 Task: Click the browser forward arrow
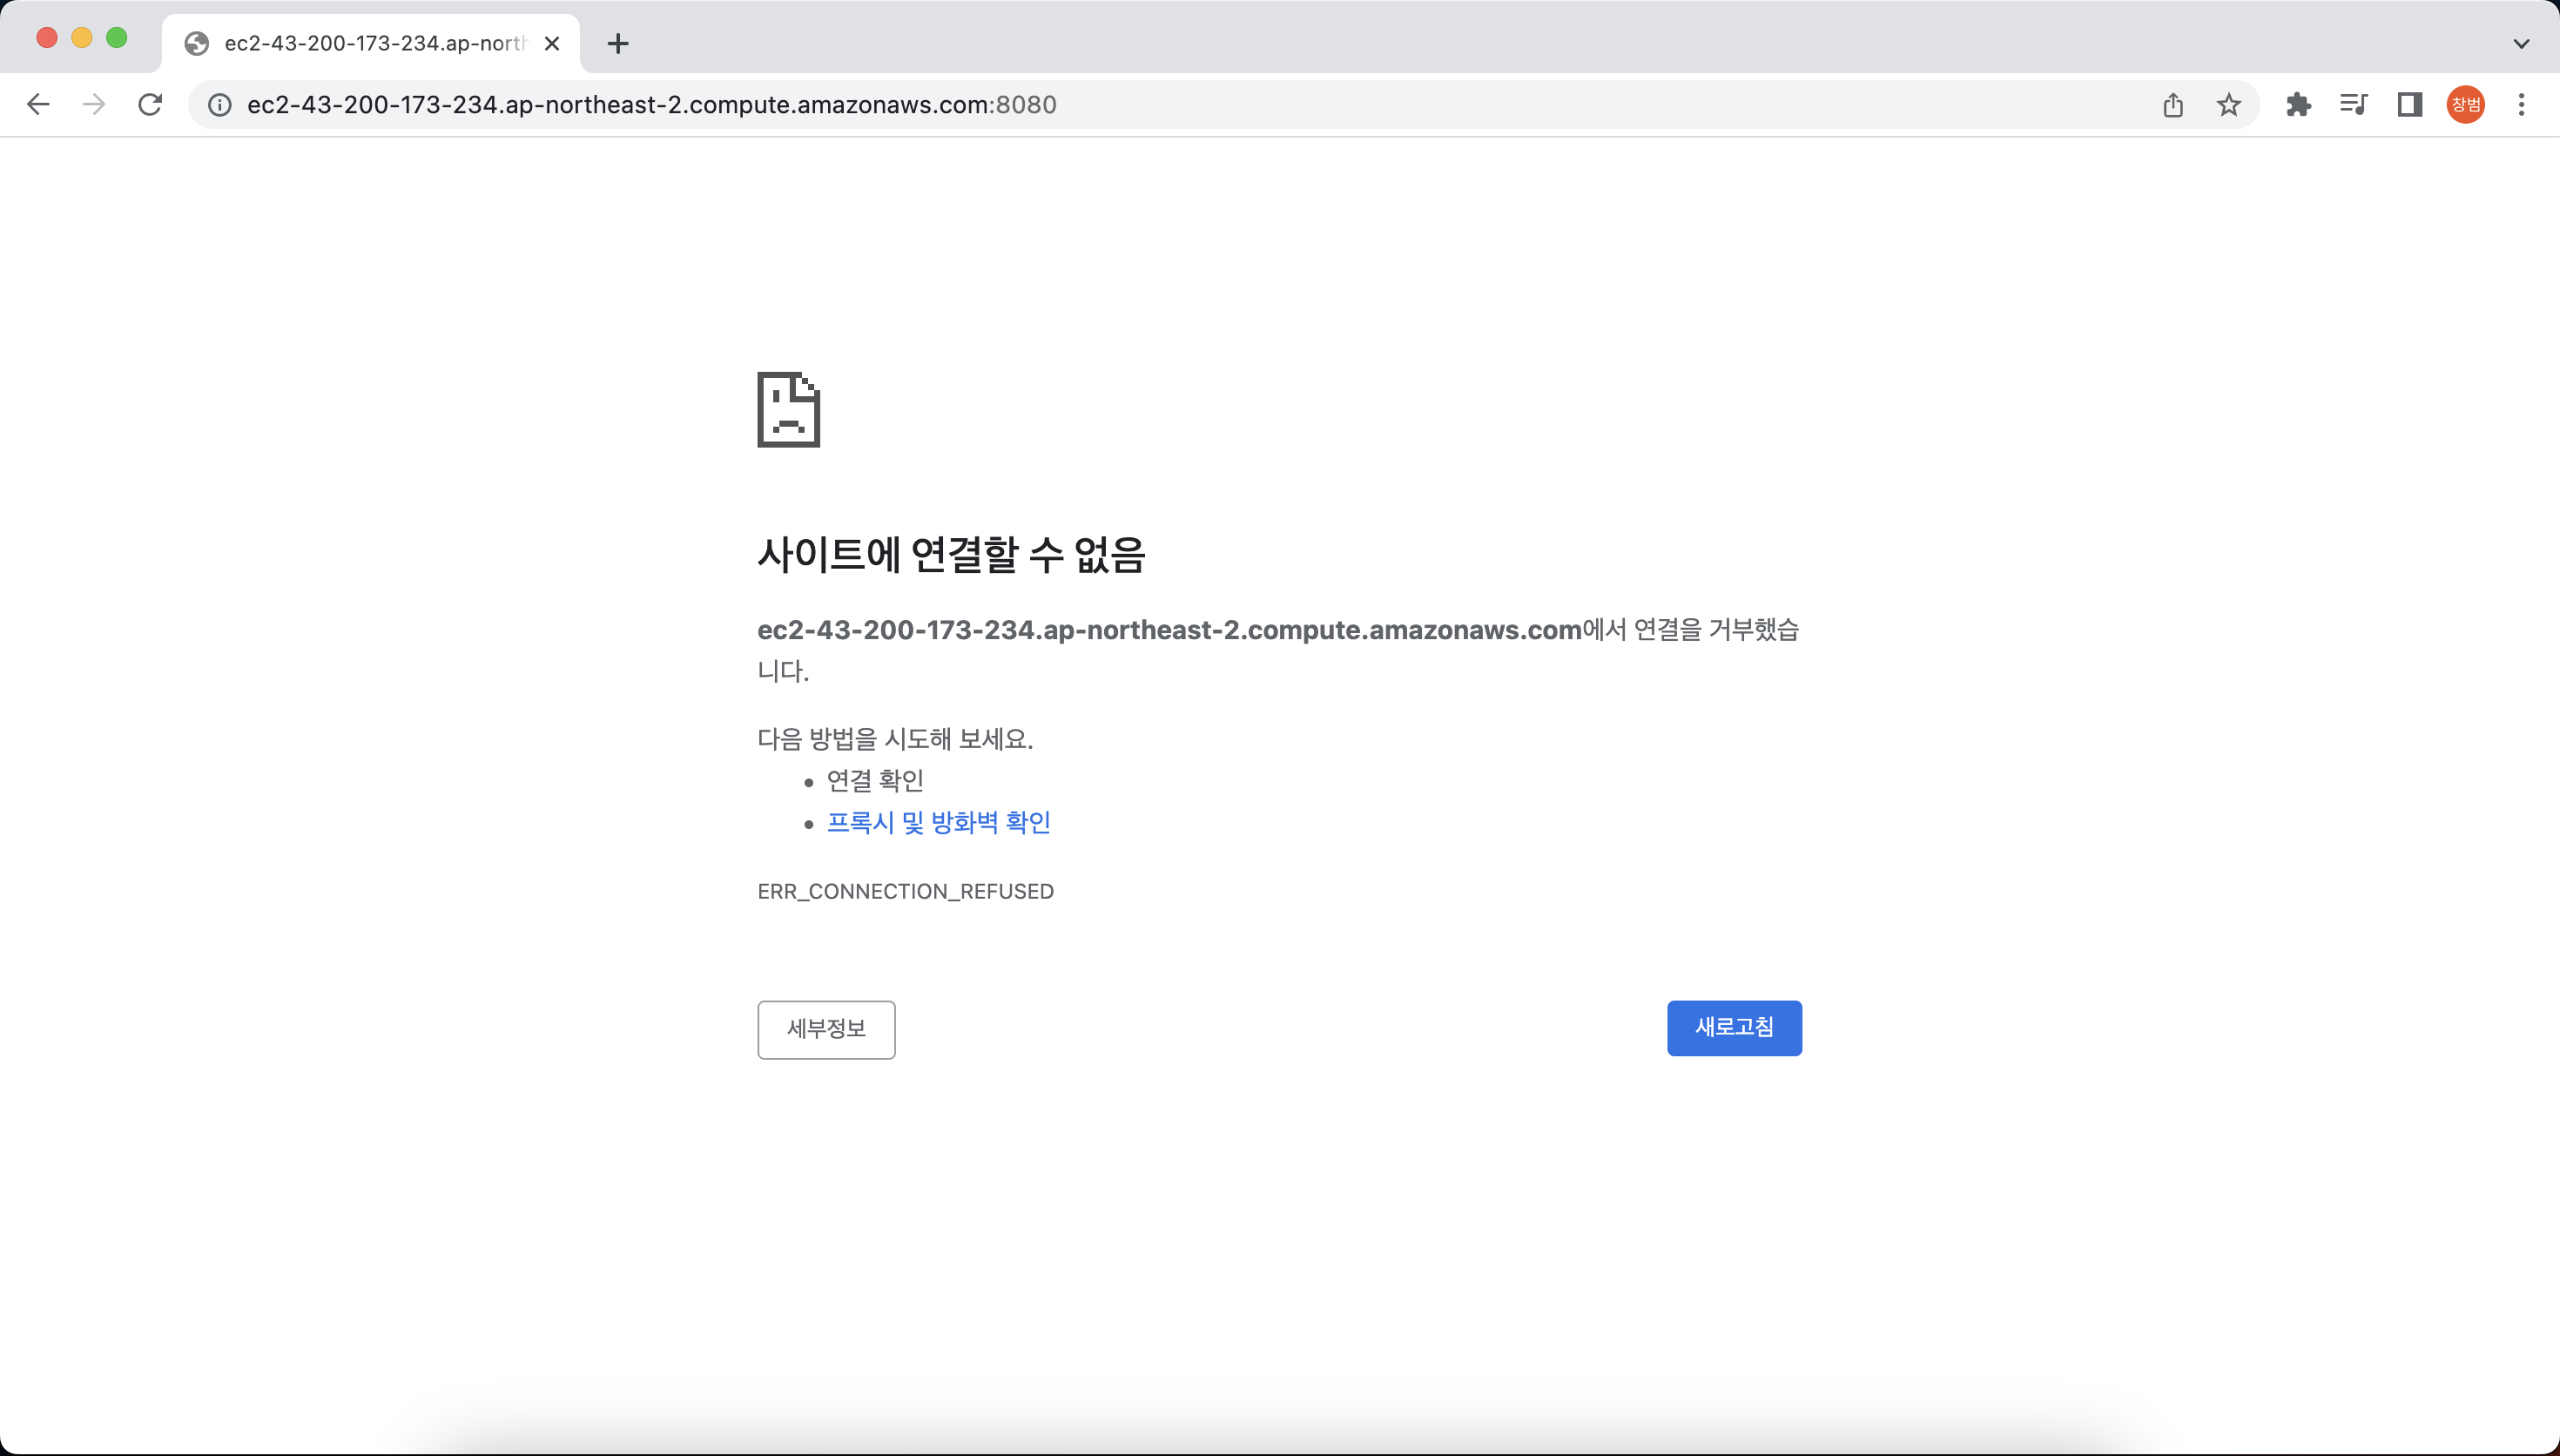(x=94, y=105)
